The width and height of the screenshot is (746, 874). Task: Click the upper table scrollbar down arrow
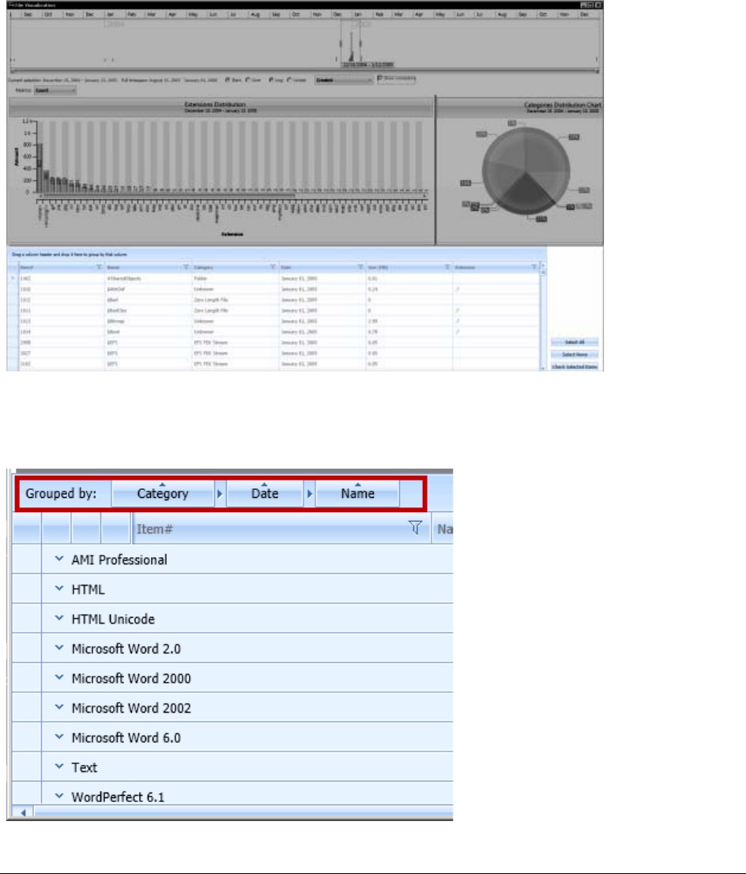tap(542, 368)
